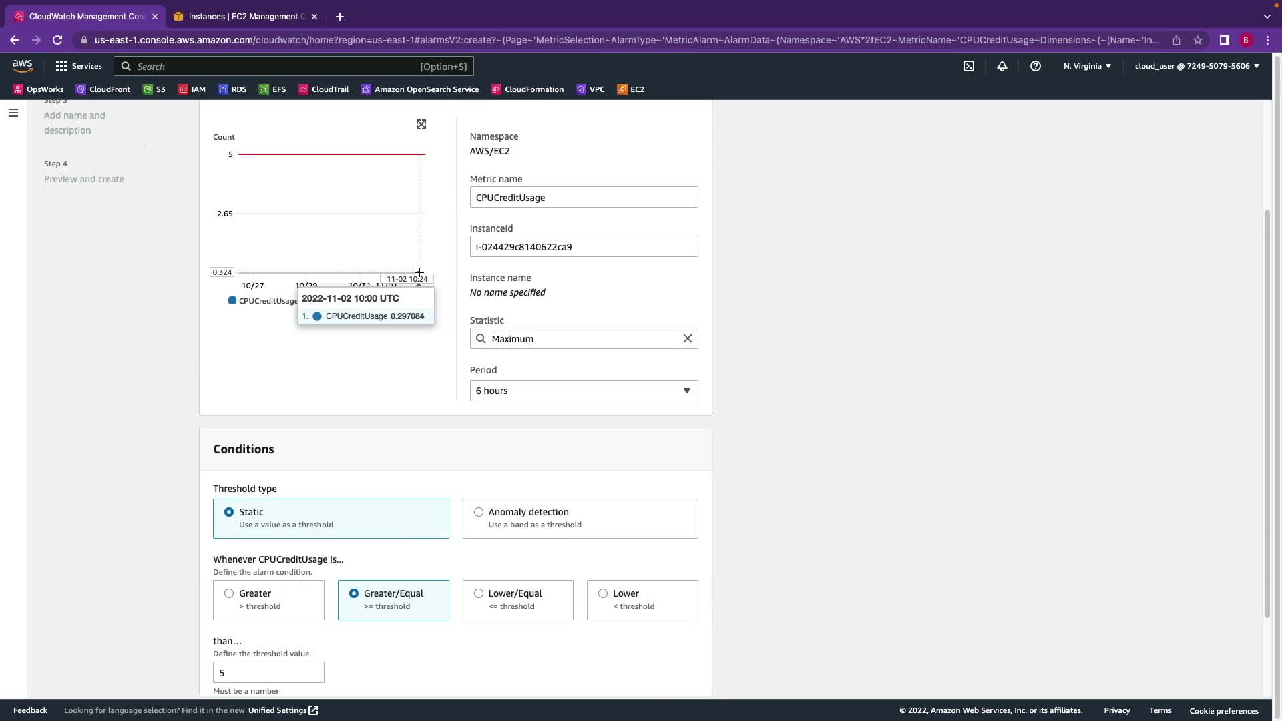
Task: Open the AWS CloudShell icon
Action: click(x=969, y=66)
